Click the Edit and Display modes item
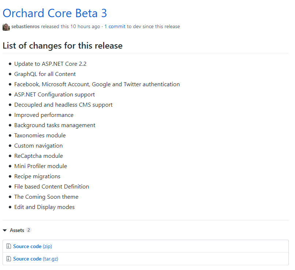 [x=44, y=207]
